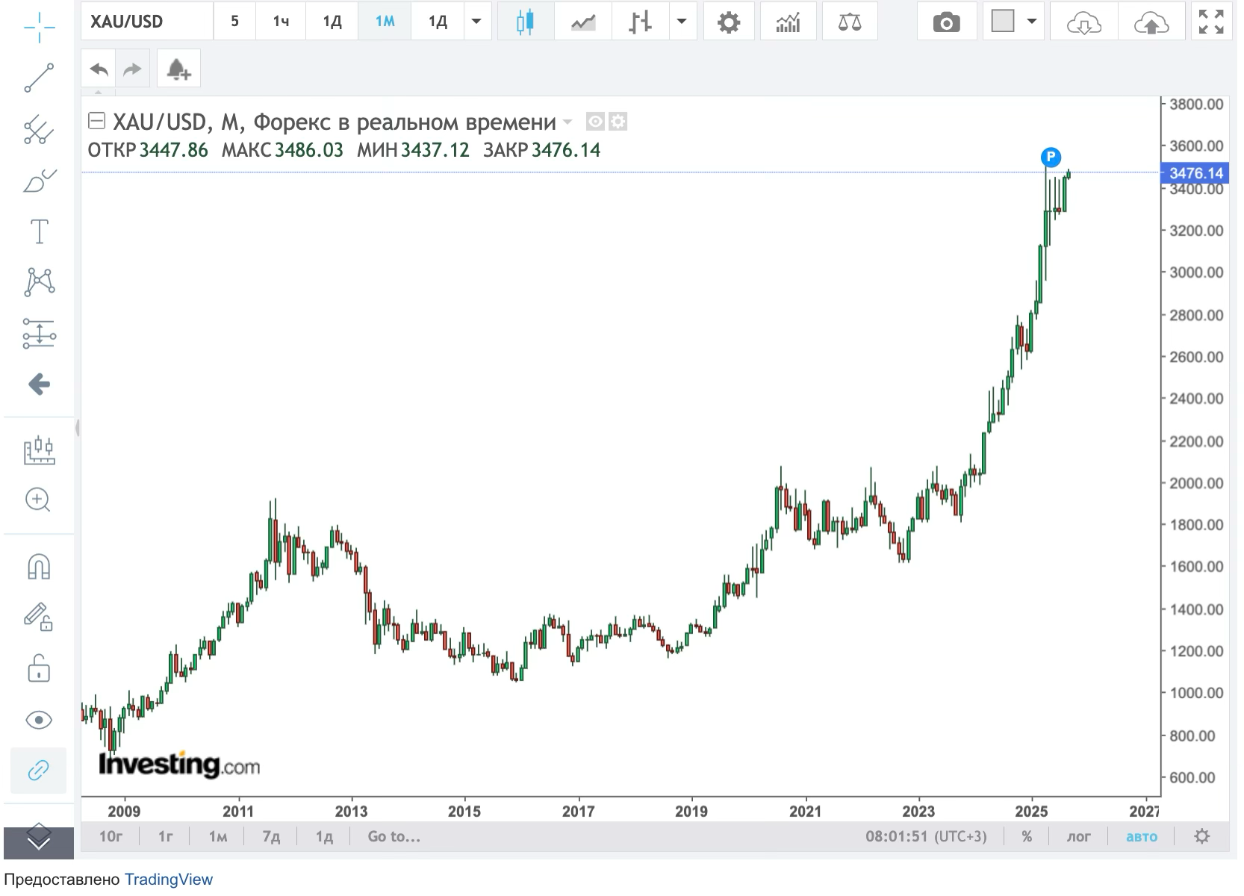Image resolution: width=1244 pixels, height=896 pixels.
Task: Open chart settings gear in top toolbar
Action: [728, 22]
